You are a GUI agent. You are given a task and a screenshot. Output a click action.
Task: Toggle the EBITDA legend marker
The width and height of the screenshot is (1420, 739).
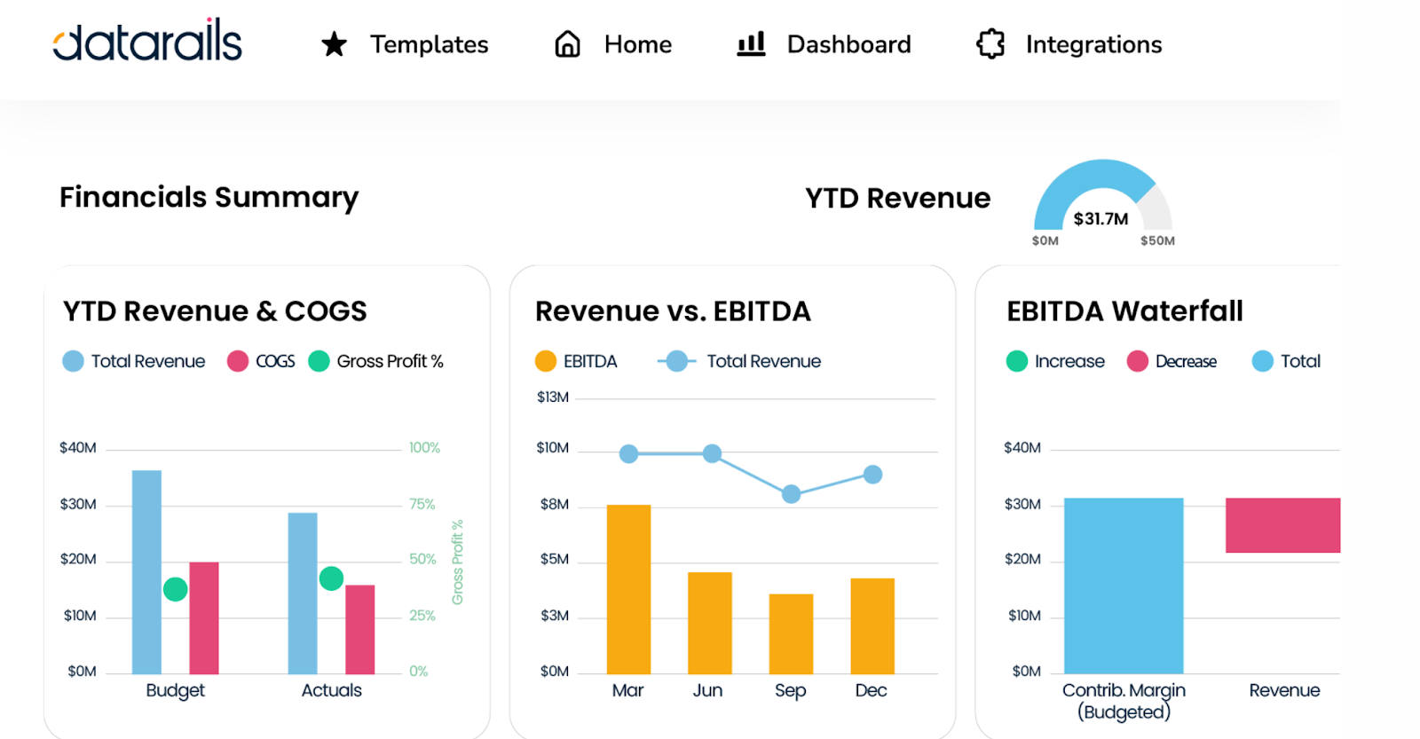pyautogui.click(x=546, y=361)
